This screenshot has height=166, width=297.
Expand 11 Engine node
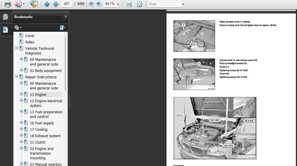click(x=22, y=94)
